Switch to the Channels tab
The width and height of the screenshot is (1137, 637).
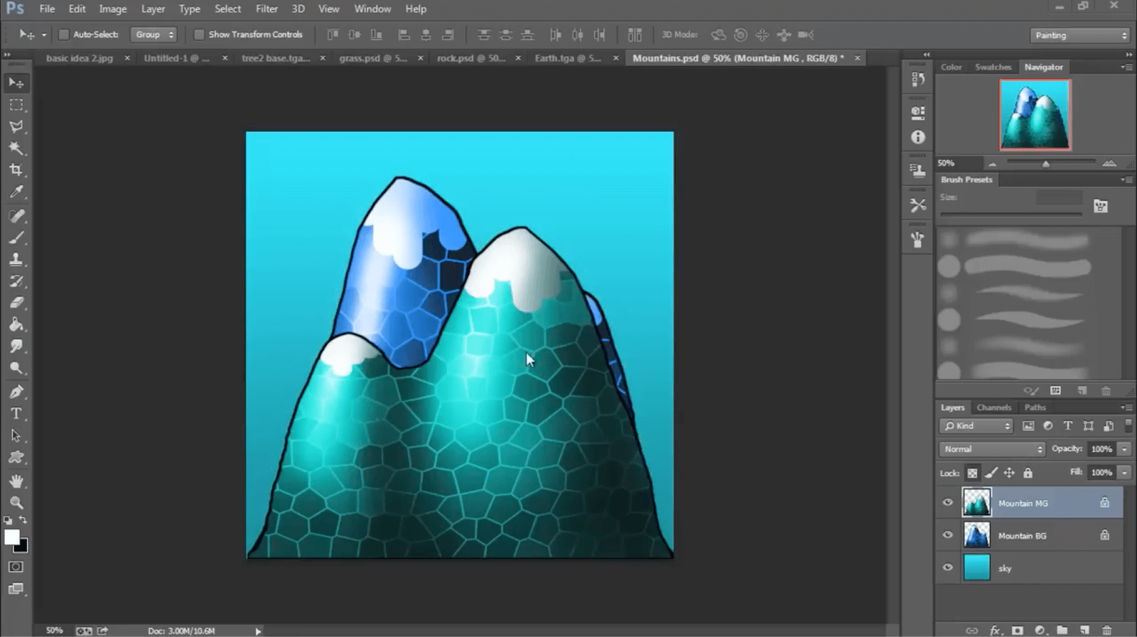coord(993,408)
